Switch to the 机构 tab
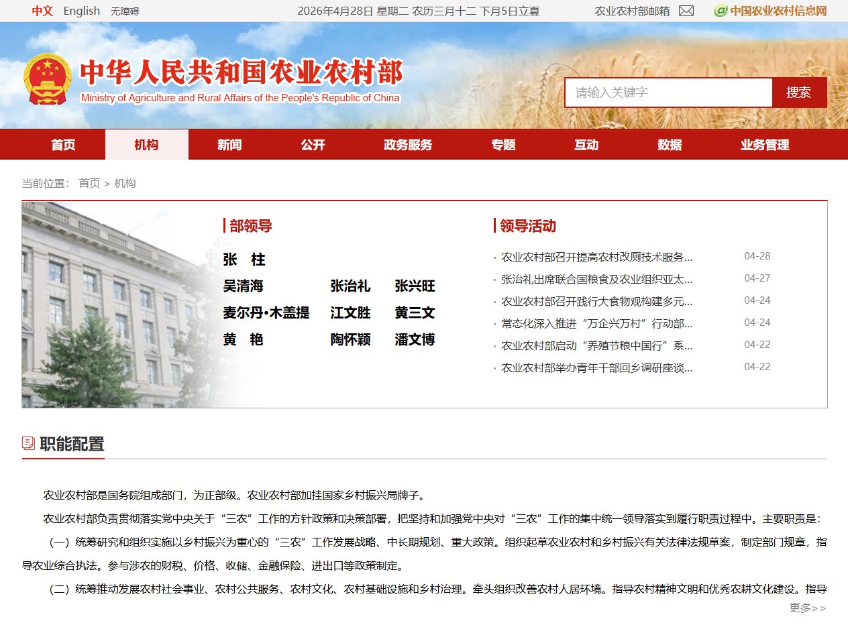This screenshot has width=848, height=631. click(x=146, y=144)
